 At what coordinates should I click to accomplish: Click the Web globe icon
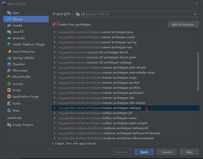(9, 110)
